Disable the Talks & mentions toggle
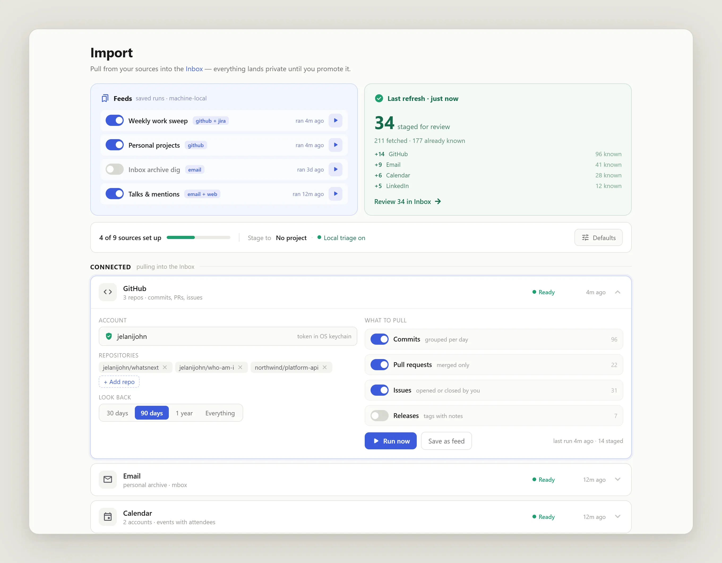The height and width of the screenshot is (563, 722). click(114, 194)
